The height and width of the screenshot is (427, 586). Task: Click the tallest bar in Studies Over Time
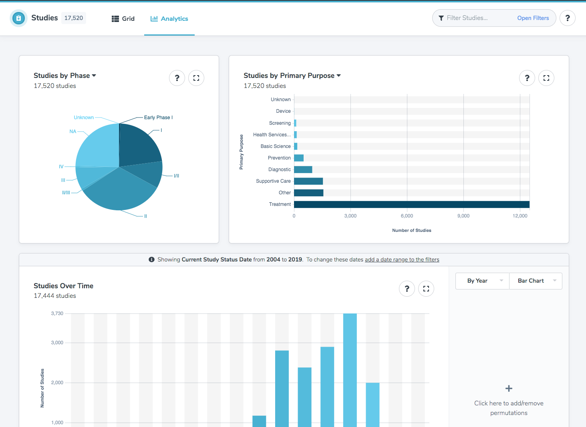pos(350,370)
